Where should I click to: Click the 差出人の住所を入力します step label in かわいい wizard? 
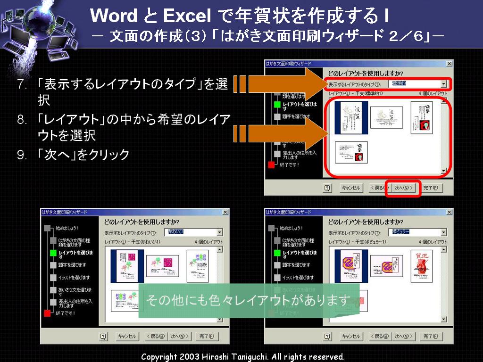pos(75,304)
